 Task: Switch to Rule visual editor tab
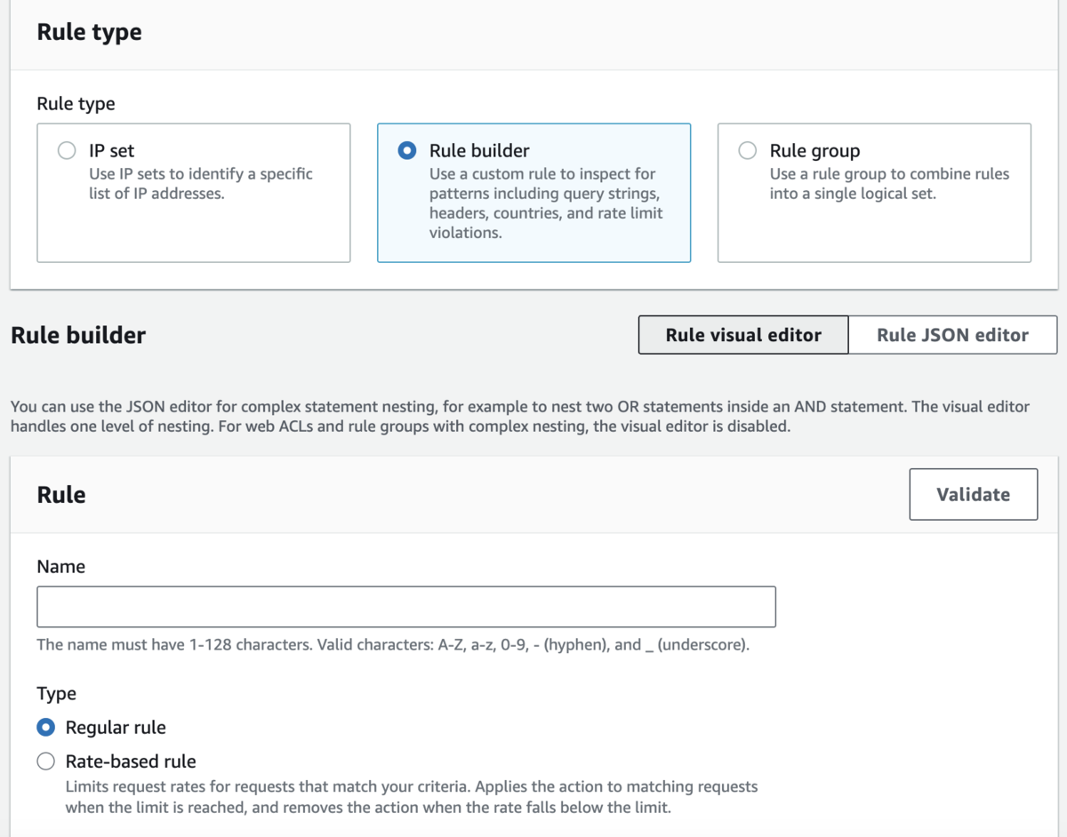click(x=743, y=335)
